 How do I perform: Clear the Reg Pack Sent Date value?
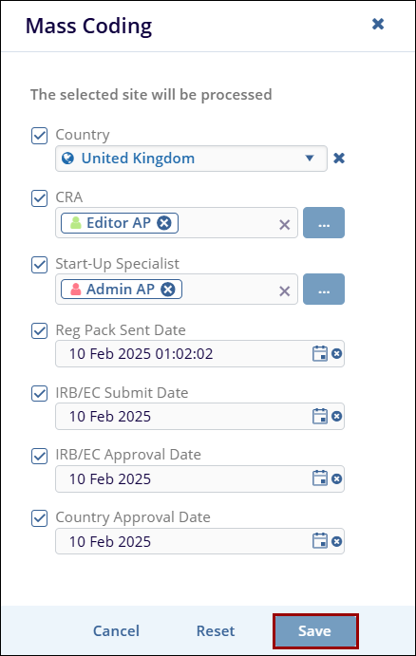(x=337, y=354)
